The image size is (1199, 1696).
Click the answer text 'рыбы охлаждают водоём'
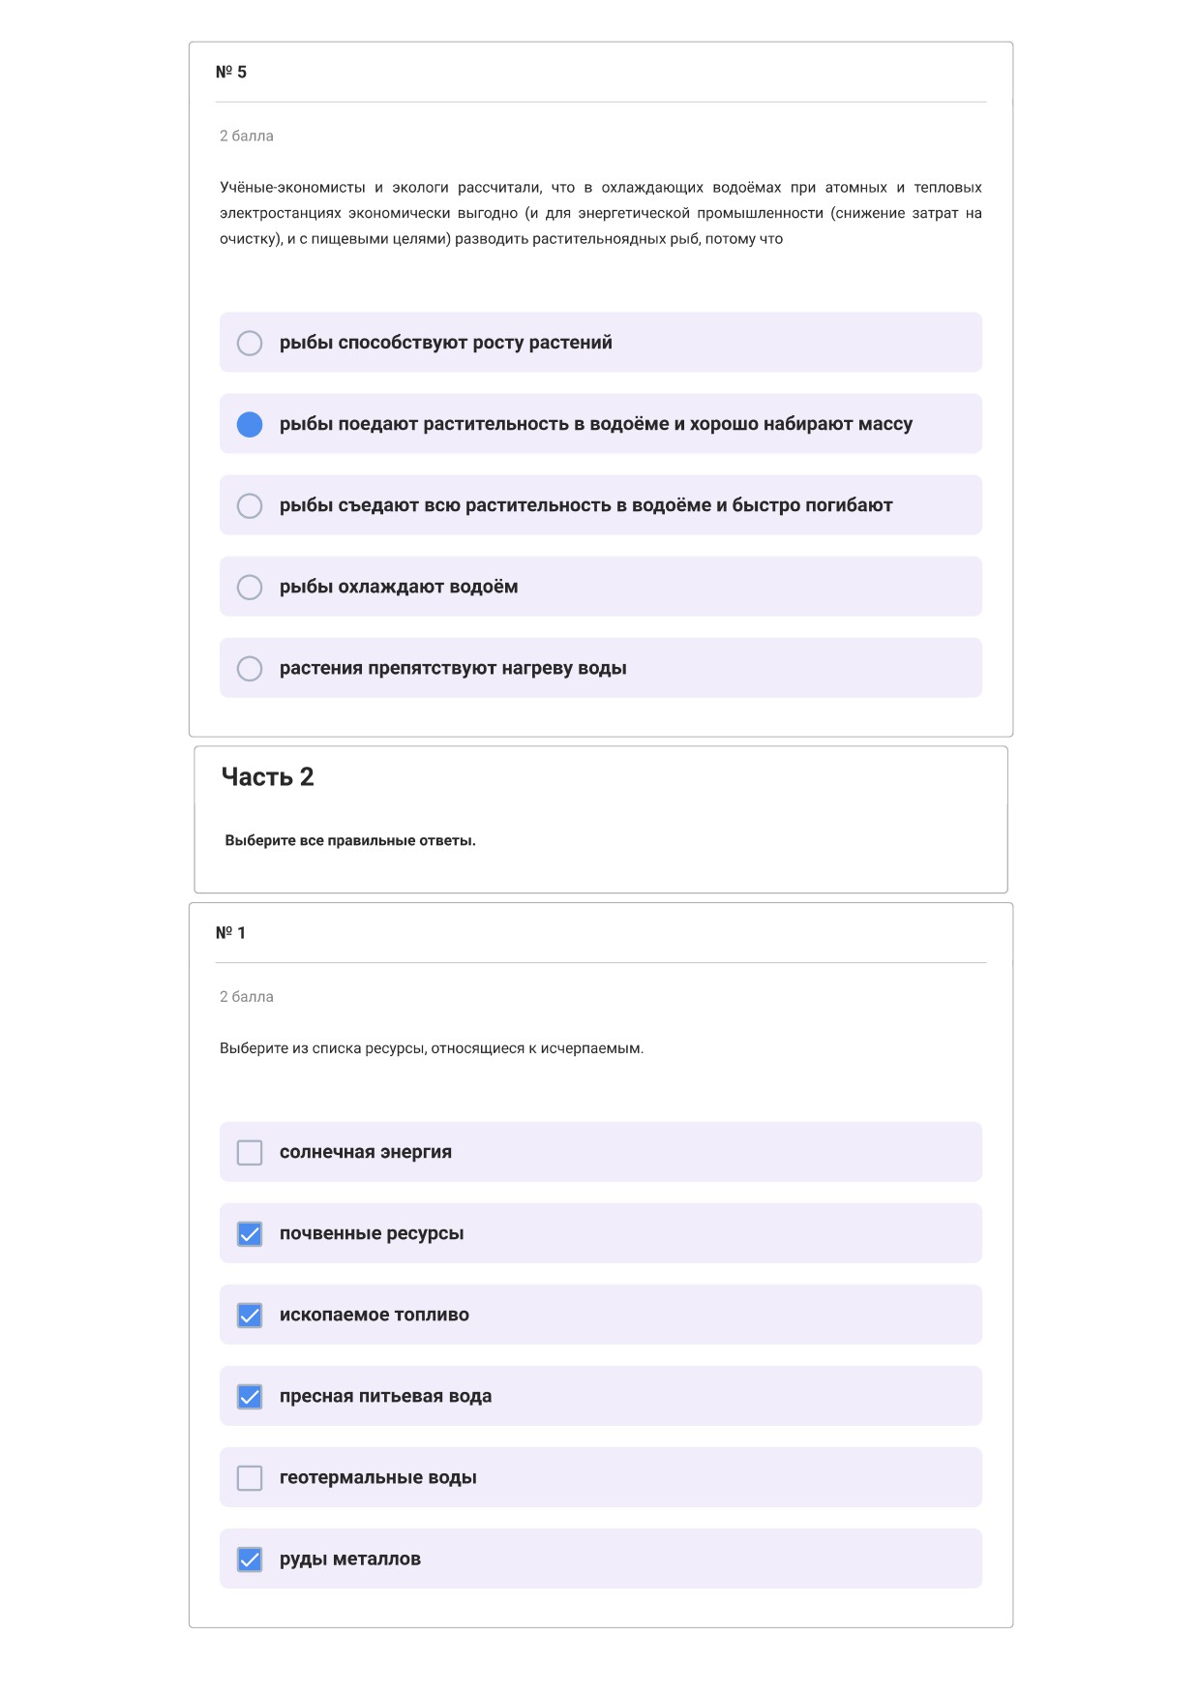(x=399, y=587)
